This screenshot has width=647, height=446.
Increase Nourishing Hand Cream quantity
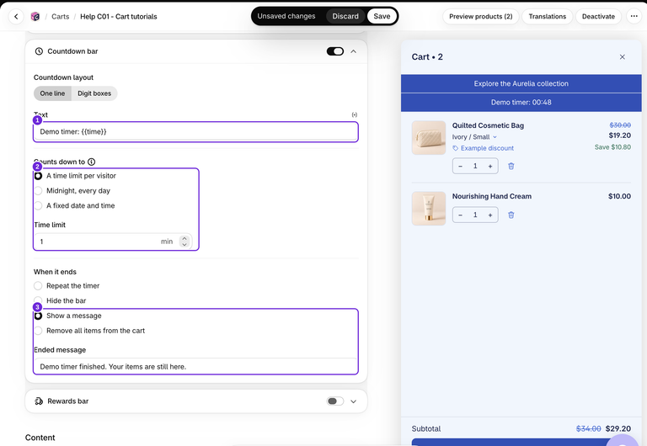coord(490,215)
